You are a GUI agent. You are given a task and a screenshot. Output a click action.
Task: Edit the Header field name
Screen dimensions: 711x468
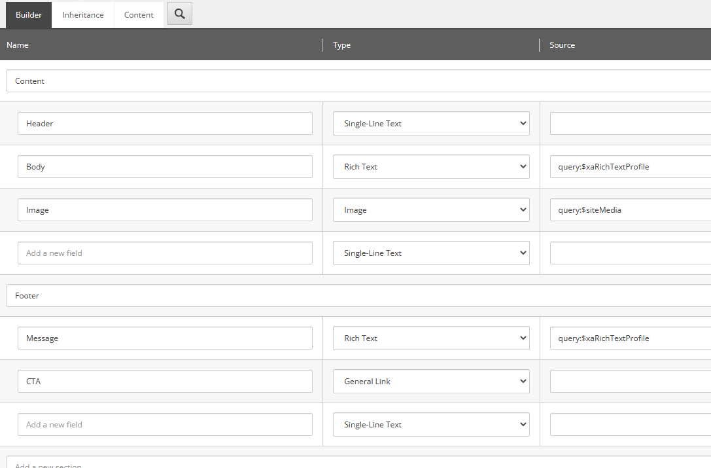(165, 123)
